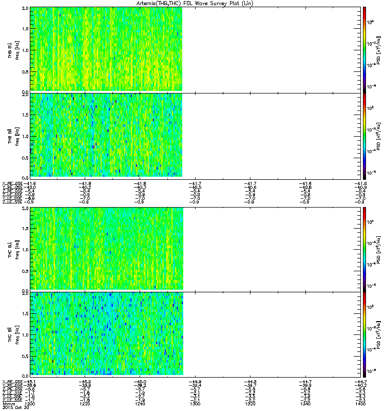This screenshot has width=385, height=411.
Task: Click the 10⁰ color bar label of THB B⊥ panel
Action: [370, 22]
